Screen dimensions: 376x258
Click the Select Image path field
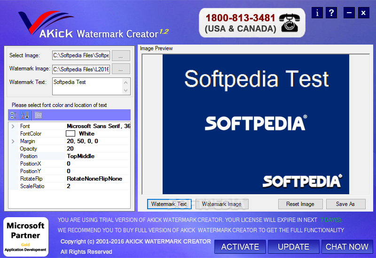tap(81, 55)
